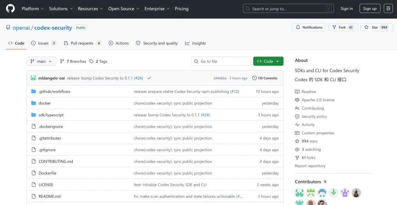Open the mldangelo-oai author link
The width and height of the screenshot is (397, 205).
(51, 78)
